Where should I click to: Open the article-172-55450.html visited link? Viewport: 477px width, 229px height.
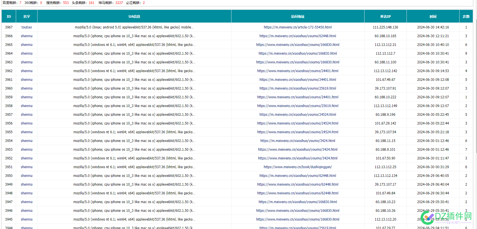tap(298, 27)
